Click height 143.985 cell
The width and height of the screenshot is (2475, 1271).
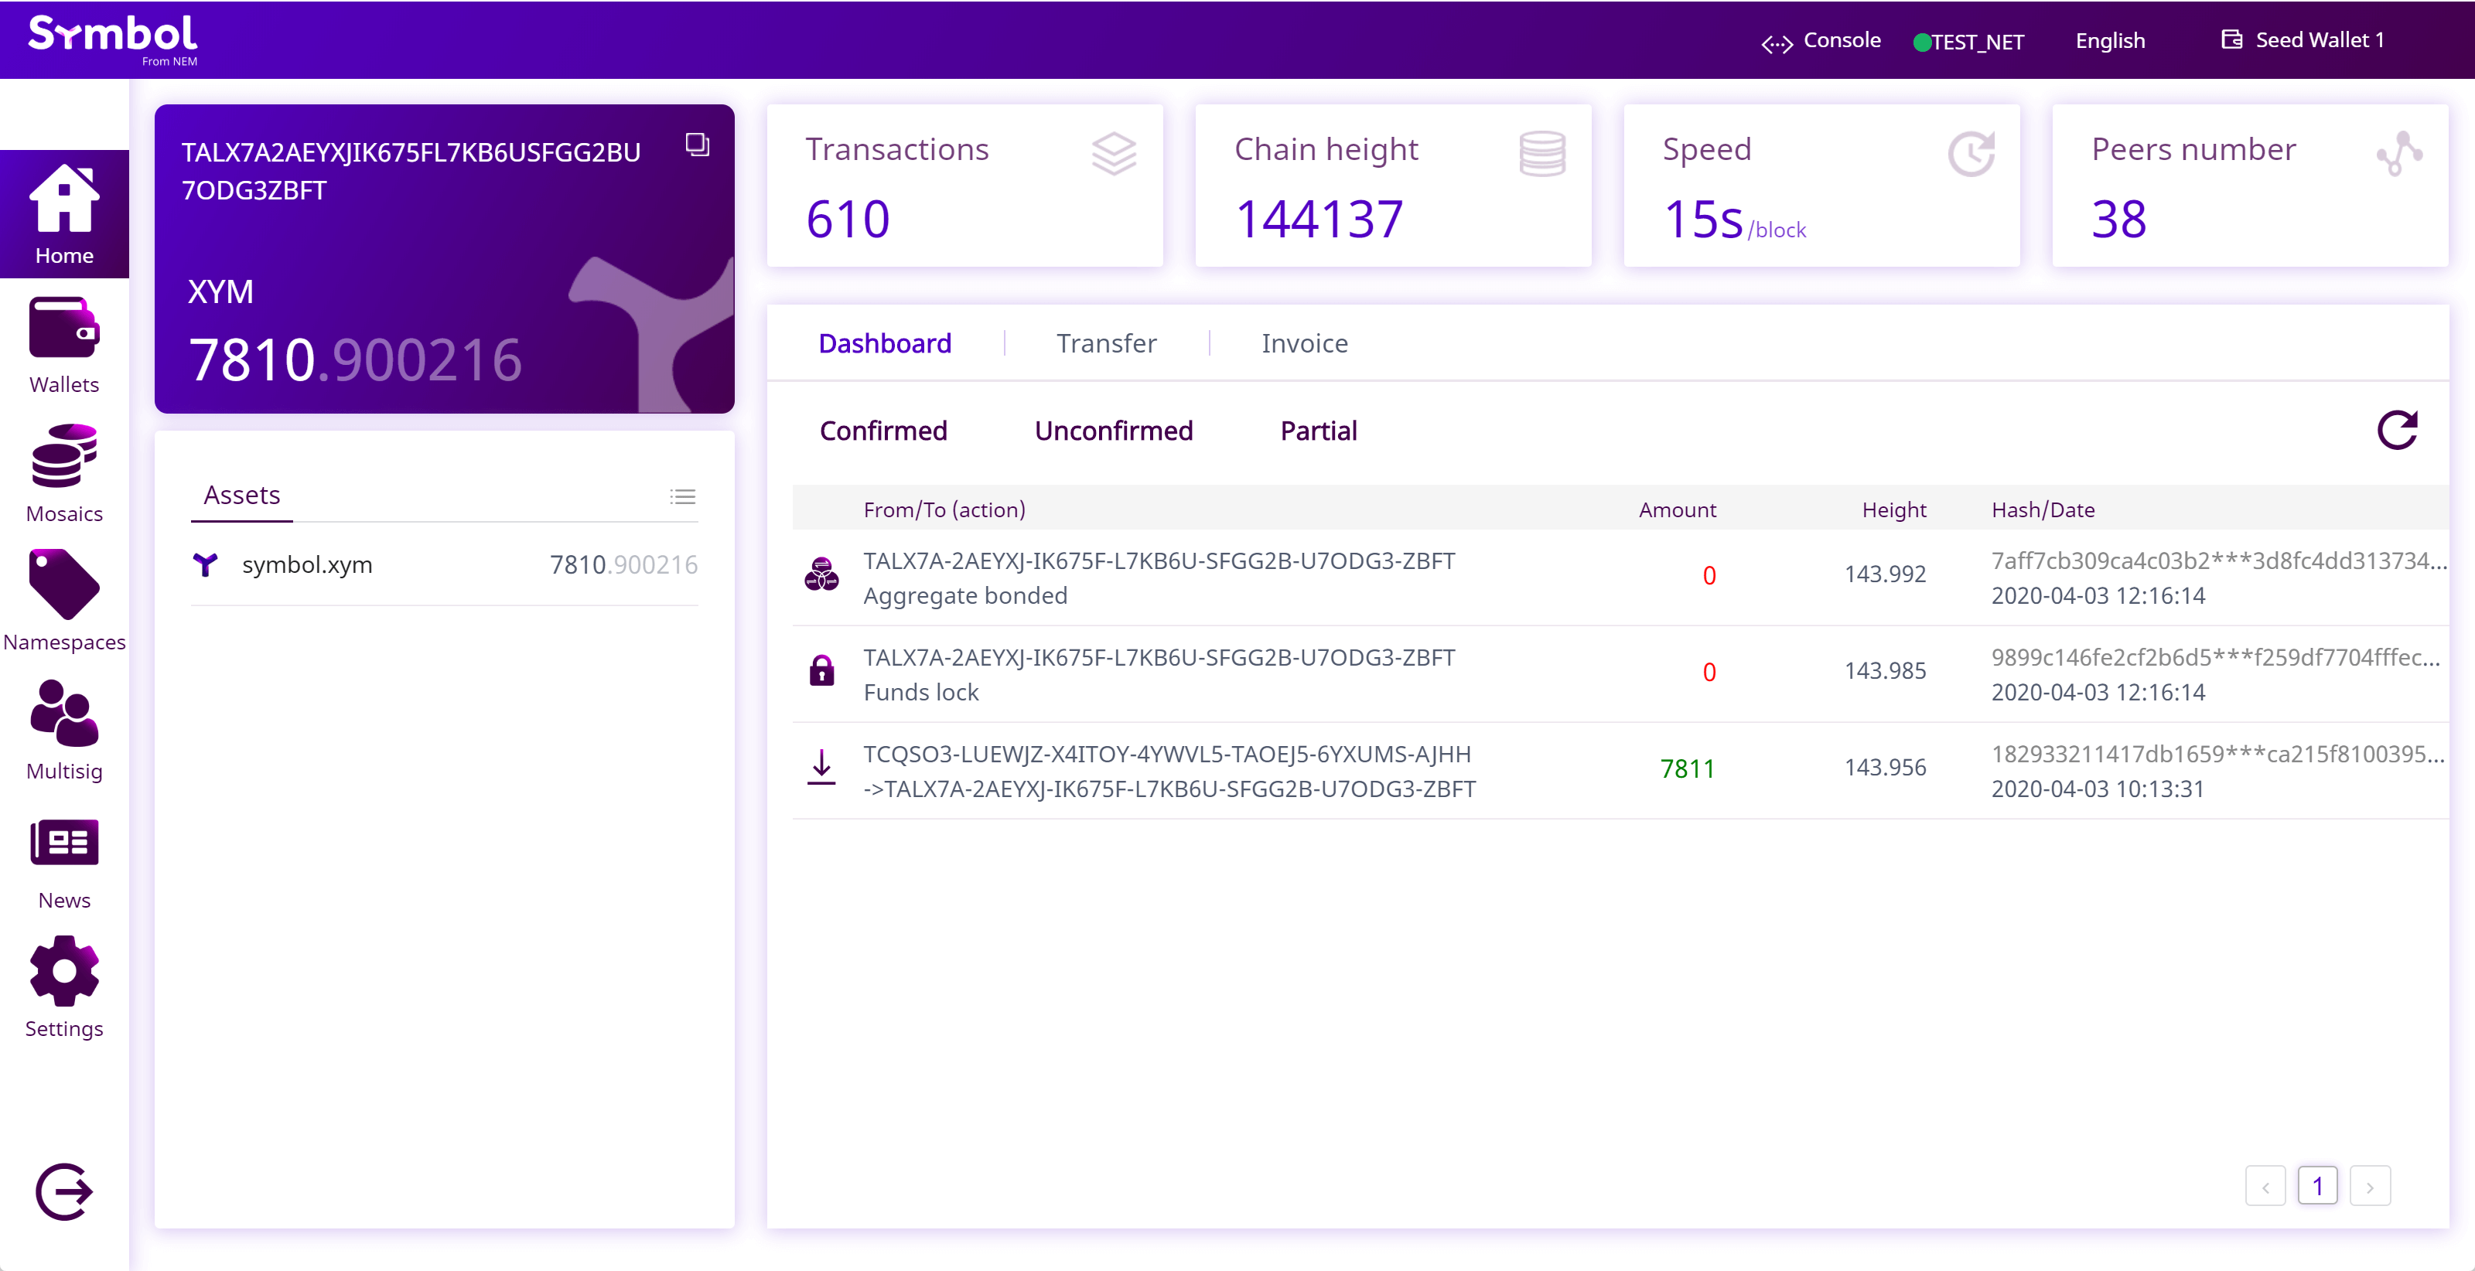1884,670
